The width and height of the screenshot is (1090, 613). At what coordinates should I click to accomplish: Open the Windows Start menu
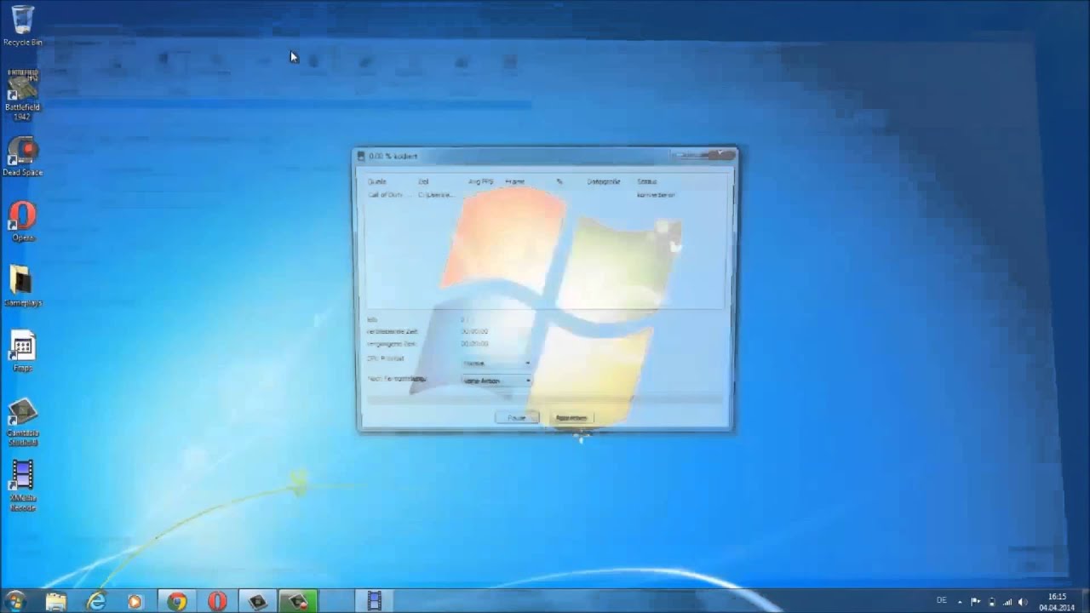(15, 601)
